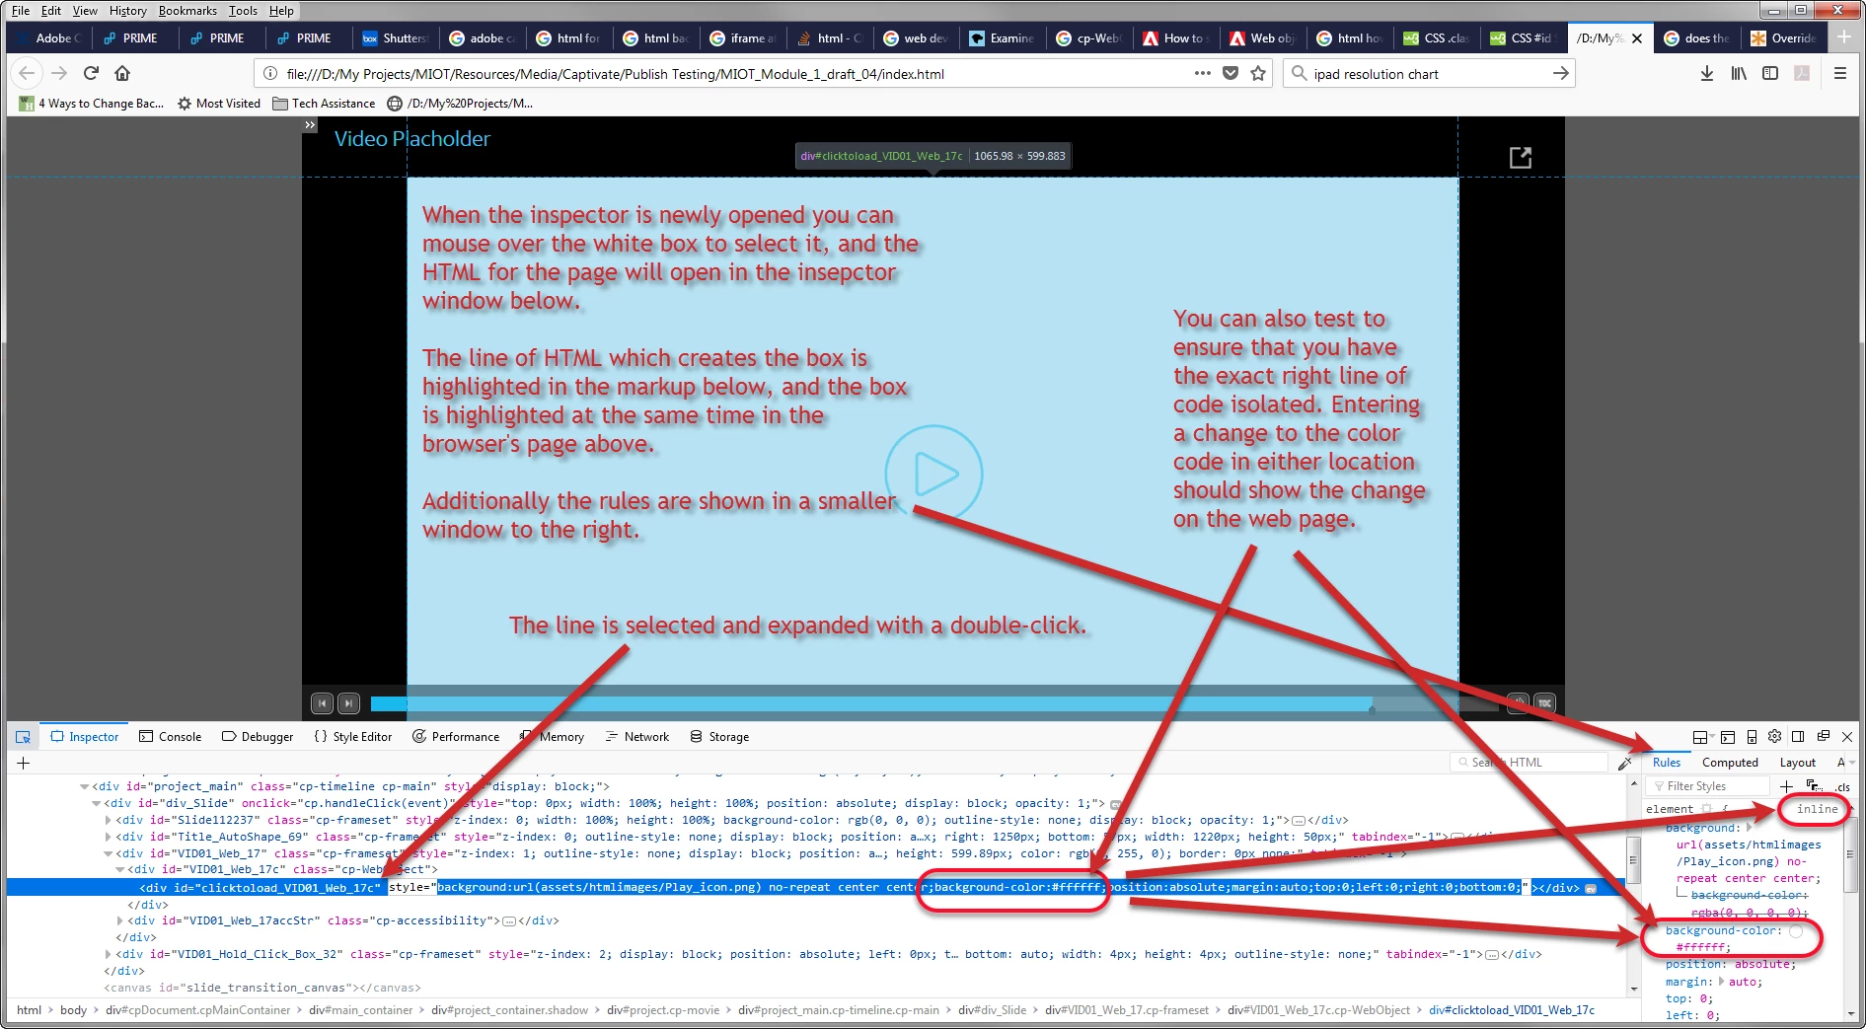Screen dimensions: 1866x1029
Task: Expand the VID01_Hold_Click_Box_32 node
Action: coord(109,955)
